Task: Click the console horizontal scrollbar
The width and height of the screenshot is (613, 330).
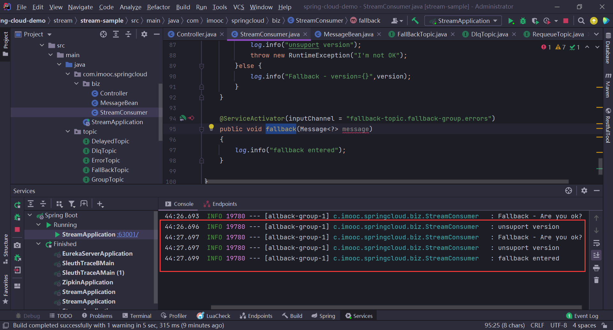Action: (x=396, y=307)
